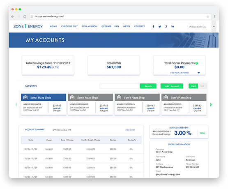This screenshot has width=228, height=189.
Task: Bookmark the page with the star icon
Action: click(208, 17)
